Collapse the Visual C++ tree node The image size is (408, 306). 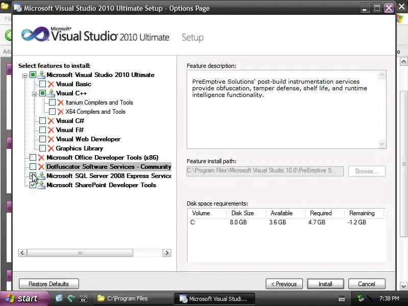(x=34, y=94)
